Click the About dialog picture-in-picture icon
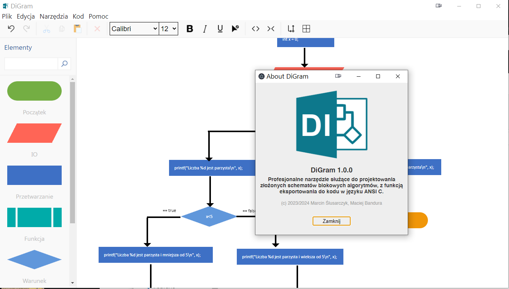 click(x=338, y=76)
